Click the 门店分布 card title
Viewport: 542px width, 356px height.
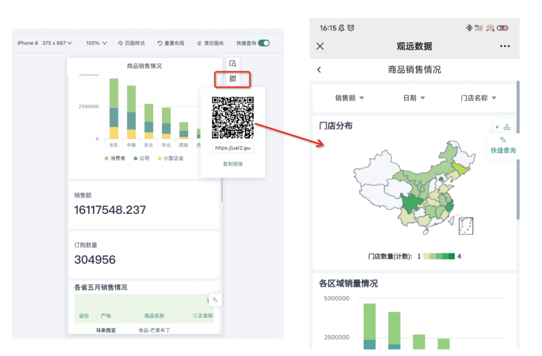336,126
